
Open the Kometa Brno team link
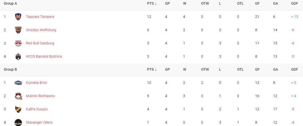(36, 83)
